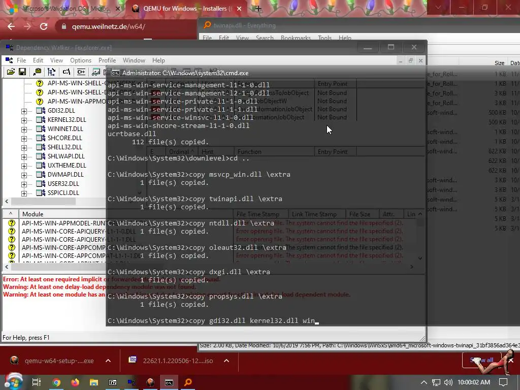This screenshot has height=390, width=520.
Task: Open options for qemu-w64-setup download
Action: click(x=108, y=361)
